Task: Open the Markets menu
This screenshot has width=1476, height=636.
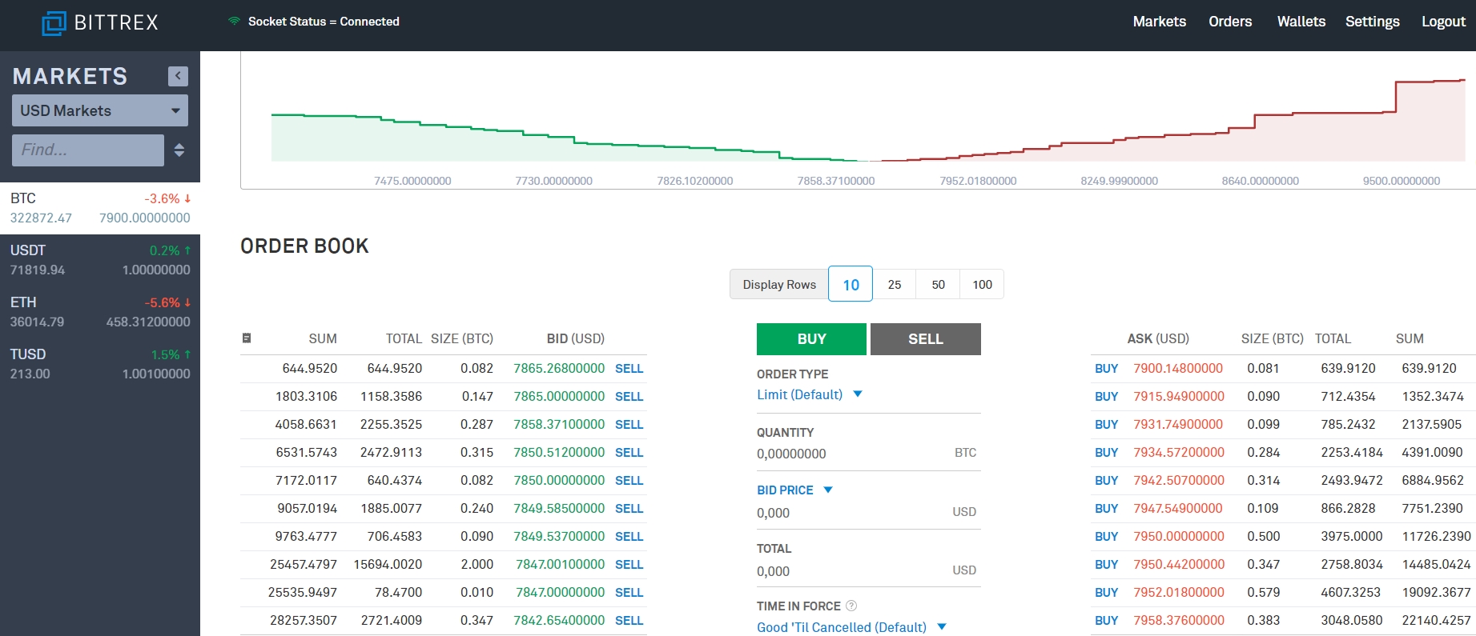Action: tap(1159, 22)
